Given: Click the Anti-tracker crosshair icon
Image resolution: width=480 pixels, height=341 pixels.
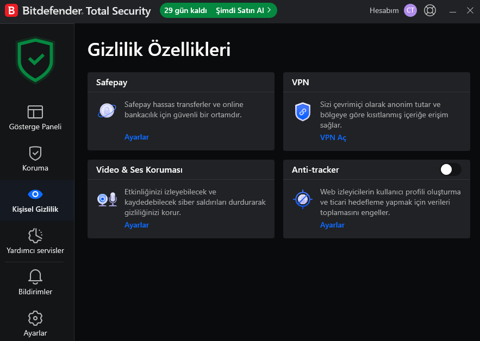Looking at the screenshot, I should (x=302, y=199).
